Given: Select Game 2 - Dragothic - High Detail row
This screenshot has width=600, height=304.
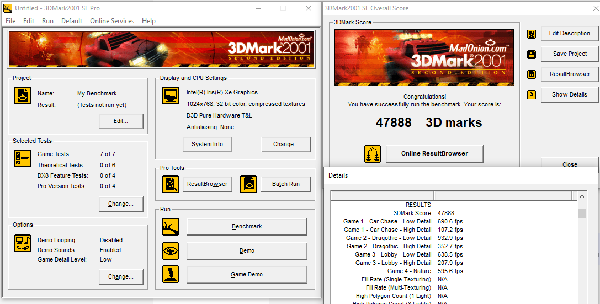Looking at the screenshot, I should [x=455, y=246].
